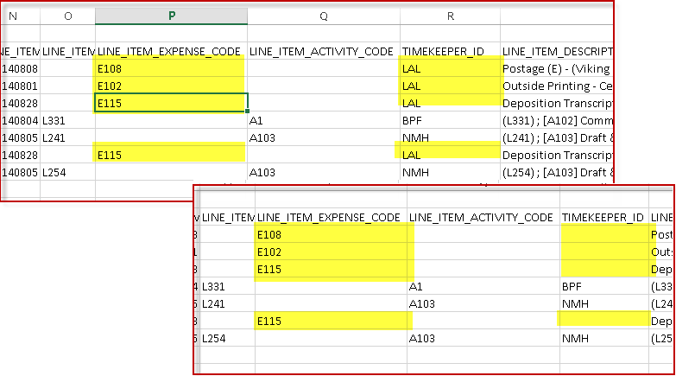Select A1 activity code in upper sheet
Image resolution: width=676 pixels, height=376 pixels.
click(x=324, y=120)
